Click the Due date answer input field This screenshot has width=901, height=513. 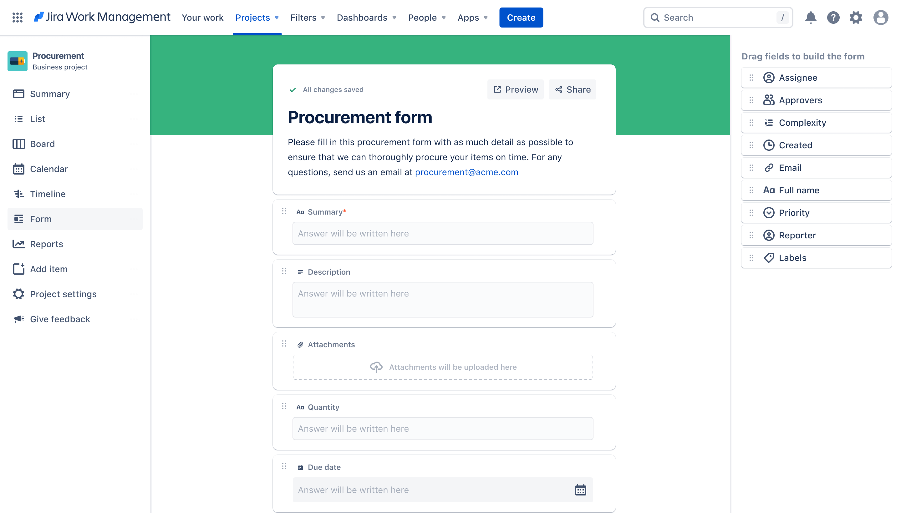[442, 490]
